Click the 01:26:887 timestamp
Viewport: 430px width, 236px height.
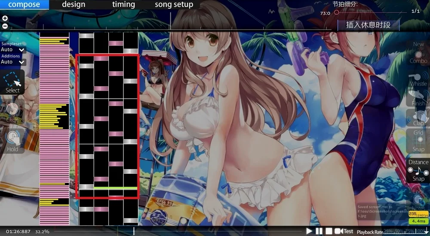(x=18, y=232)
